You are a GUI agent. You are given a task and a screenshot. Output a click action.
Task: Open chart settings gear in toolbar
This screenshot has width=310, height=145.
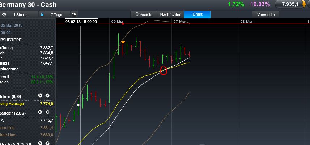click(x=4, y=14)
